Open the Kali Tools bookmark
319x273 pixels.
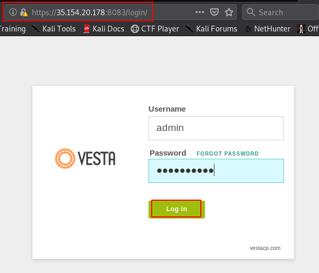click(x=54, y=29)
